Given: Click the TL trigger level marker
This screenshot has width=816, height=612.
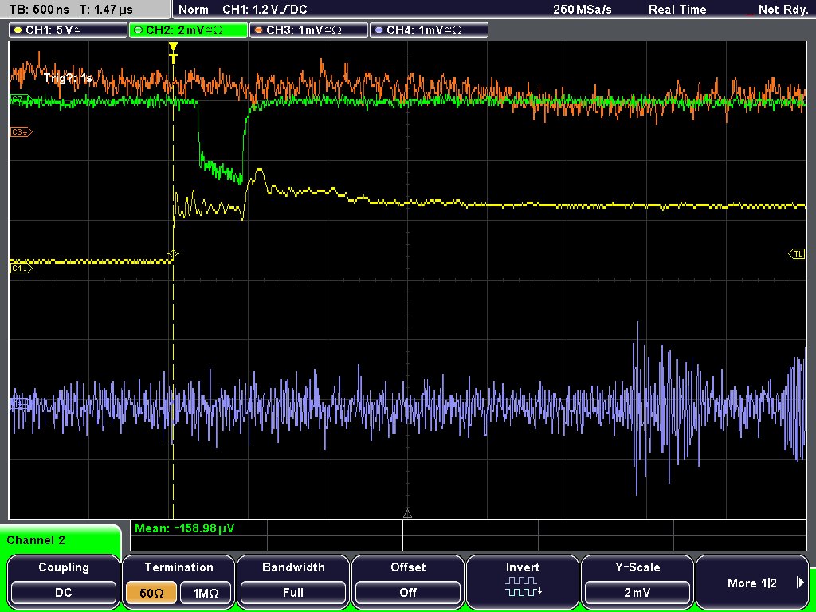Looking at the screenshot, I should (797, 254).
